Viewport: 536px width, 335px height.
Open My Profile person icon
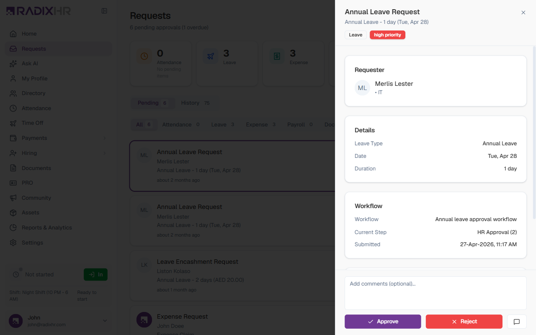13,78
